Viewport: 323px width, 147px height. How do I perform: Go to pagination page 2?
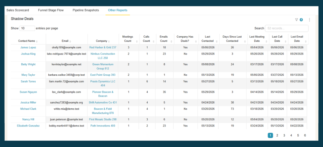click(x=277, y=135)
